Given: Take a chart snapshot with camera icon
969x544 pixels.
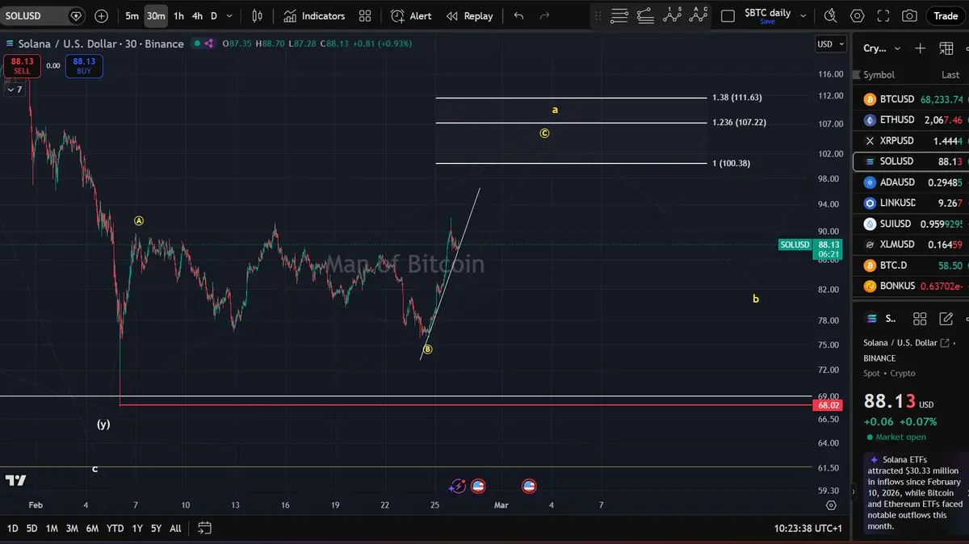Looking at the screenshot, I should 909,15.
